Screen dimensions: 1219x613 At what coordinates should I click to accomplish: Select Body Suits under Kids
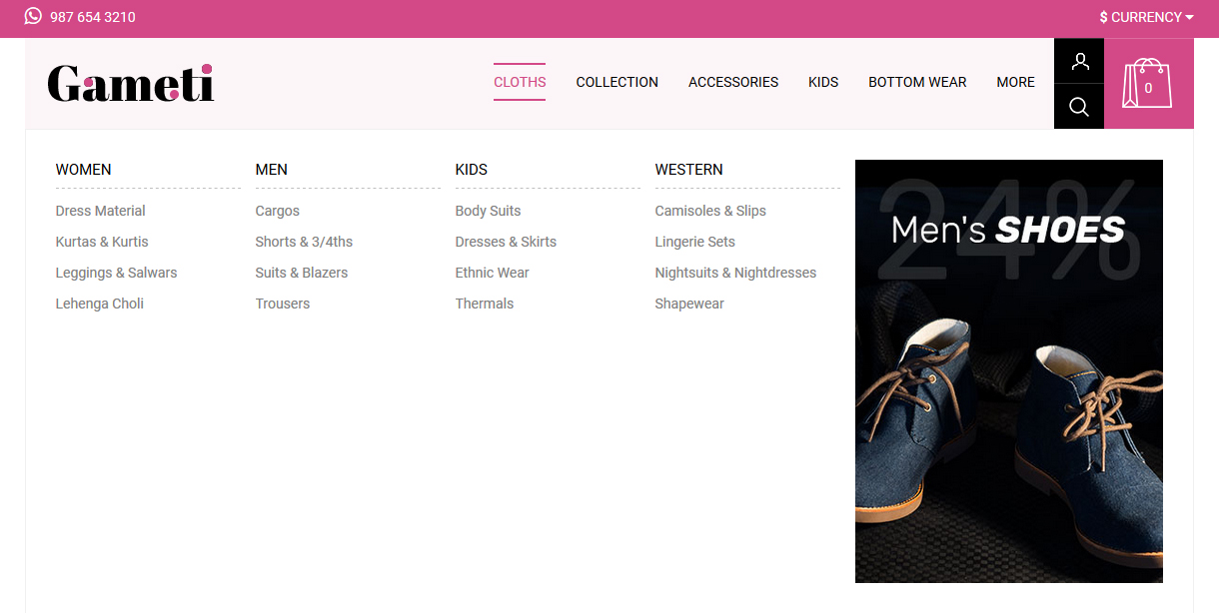coord(489,211)
